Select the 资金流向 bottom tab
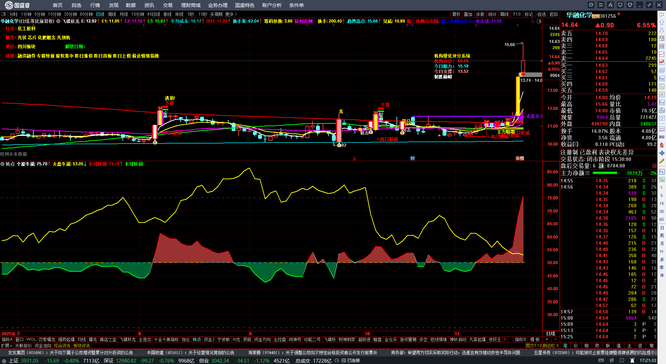This screenshot has height=364, width=666. point(43,346)
